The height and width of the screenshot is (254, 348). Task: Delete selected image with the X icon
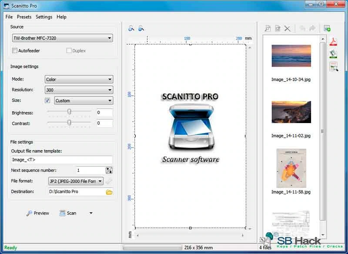coord(287,28)
